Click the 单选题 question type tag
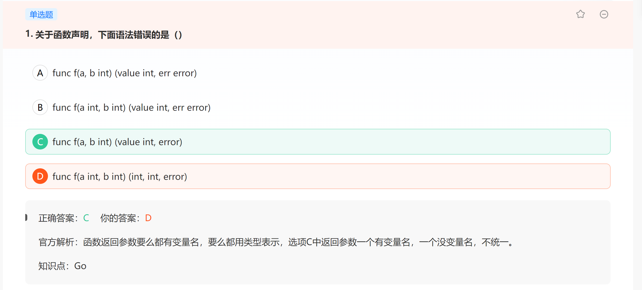 point(41,15)
